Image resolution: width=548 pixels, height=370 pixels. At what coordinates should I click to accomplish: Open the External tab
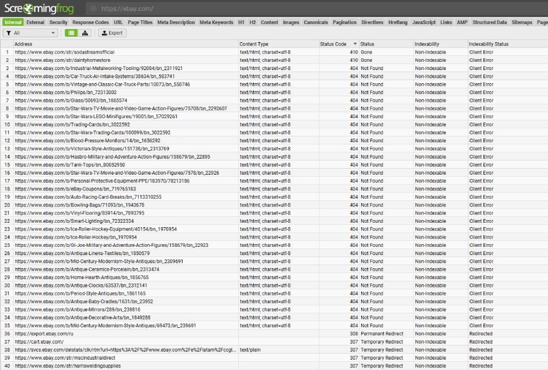[x=35, y=22]
